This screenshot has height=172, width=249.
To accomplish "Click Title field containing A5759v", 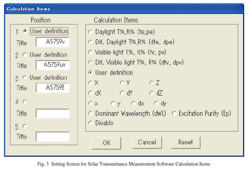I will (53, 42).
